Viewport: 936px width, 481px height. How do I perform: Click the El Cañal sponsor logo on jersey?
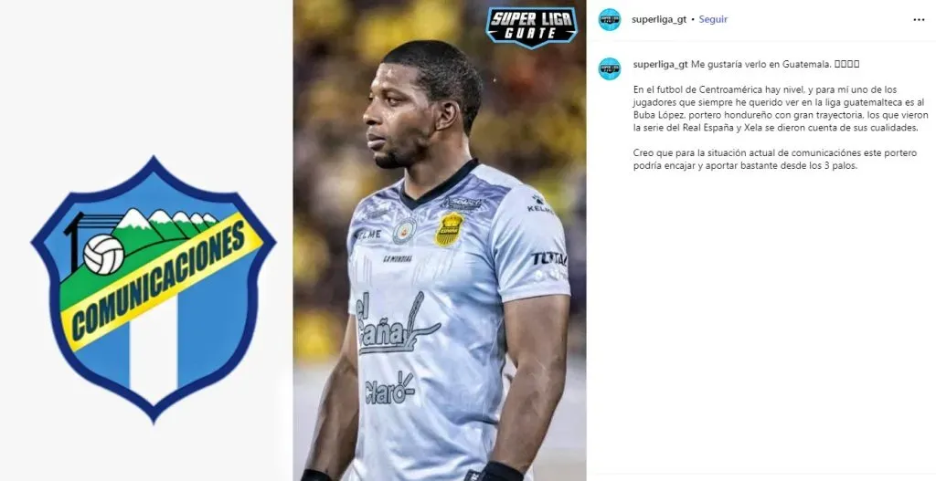[397, 325]
